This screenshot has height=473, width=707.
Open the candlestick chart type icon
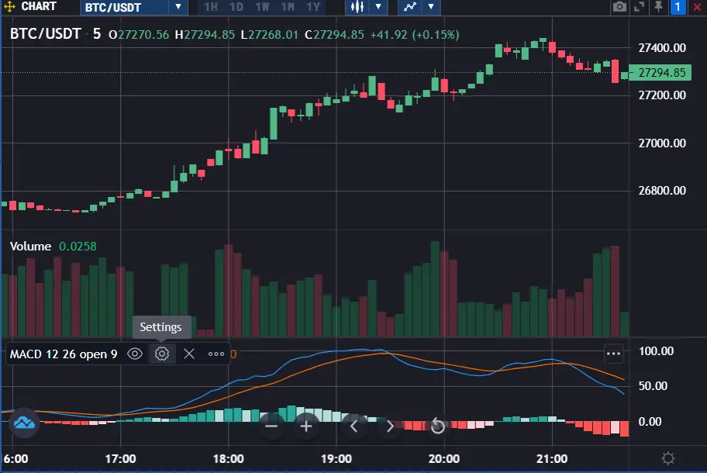click(357, 7)
